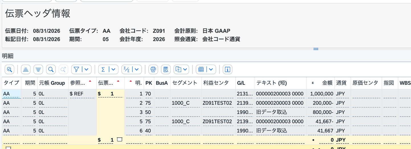The height and width of the screenshot is (149, 411).
Task: Open the Information icon
Action: pos(228,69)
